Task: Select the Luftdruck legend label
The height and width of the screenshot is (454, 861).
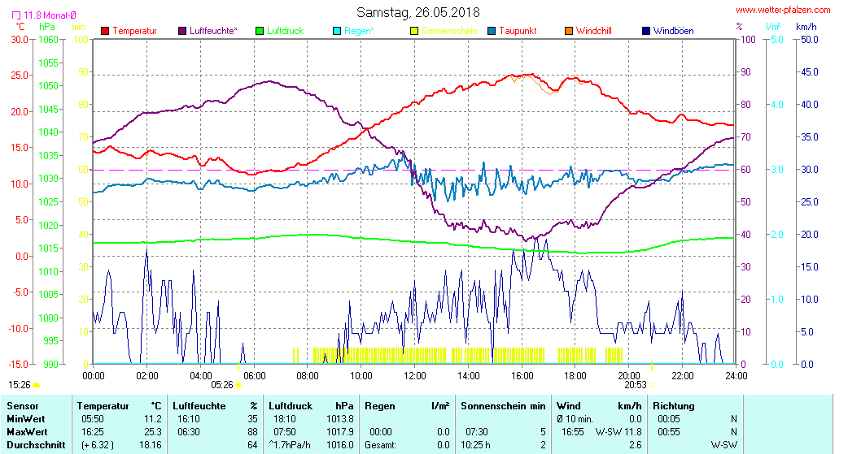Action: point(285,31)
